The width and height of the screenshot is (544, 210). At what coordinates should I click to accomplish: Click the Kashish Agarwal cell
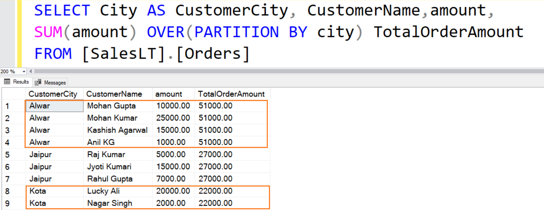118,130
